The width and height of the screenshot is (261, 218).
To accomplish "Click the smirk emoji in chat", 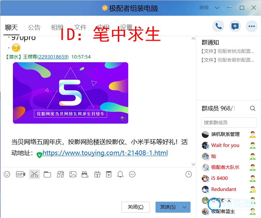I will click(x=16, y=48).
